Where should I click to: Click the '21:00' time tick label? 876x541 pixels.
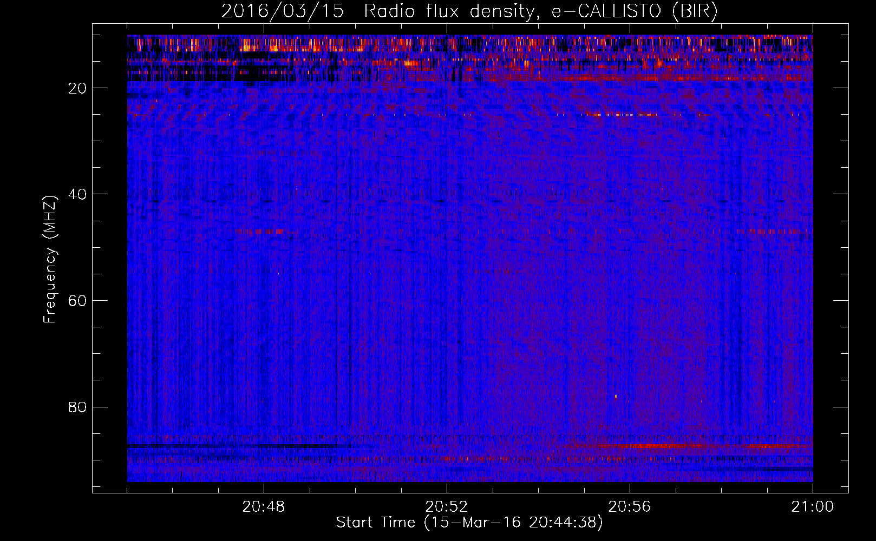[812, 507]
